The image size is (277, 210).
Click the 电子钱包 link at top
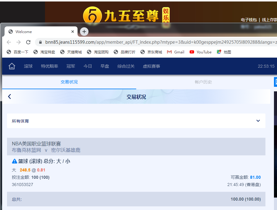pyautogui.click(x=249, y=20)
